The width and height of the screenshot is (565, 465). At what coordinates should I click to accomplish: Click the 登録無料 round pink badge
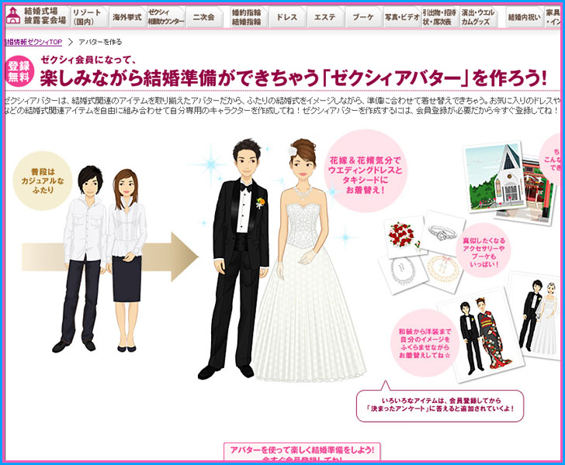pos(19,71)
